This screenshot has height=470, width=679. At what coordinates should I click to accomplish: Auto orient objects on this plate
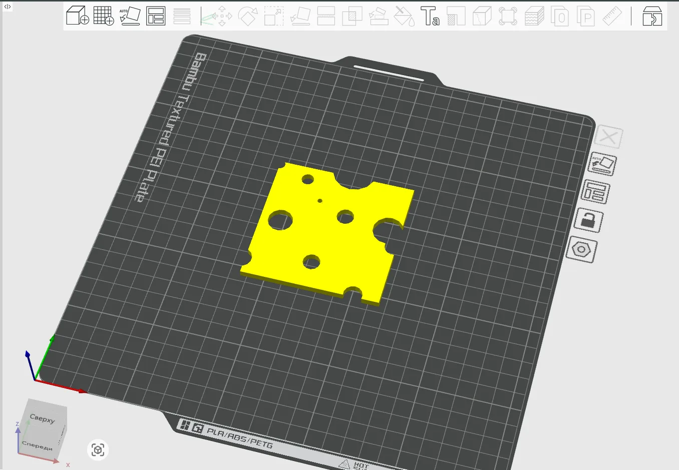(x=602, y=164)
